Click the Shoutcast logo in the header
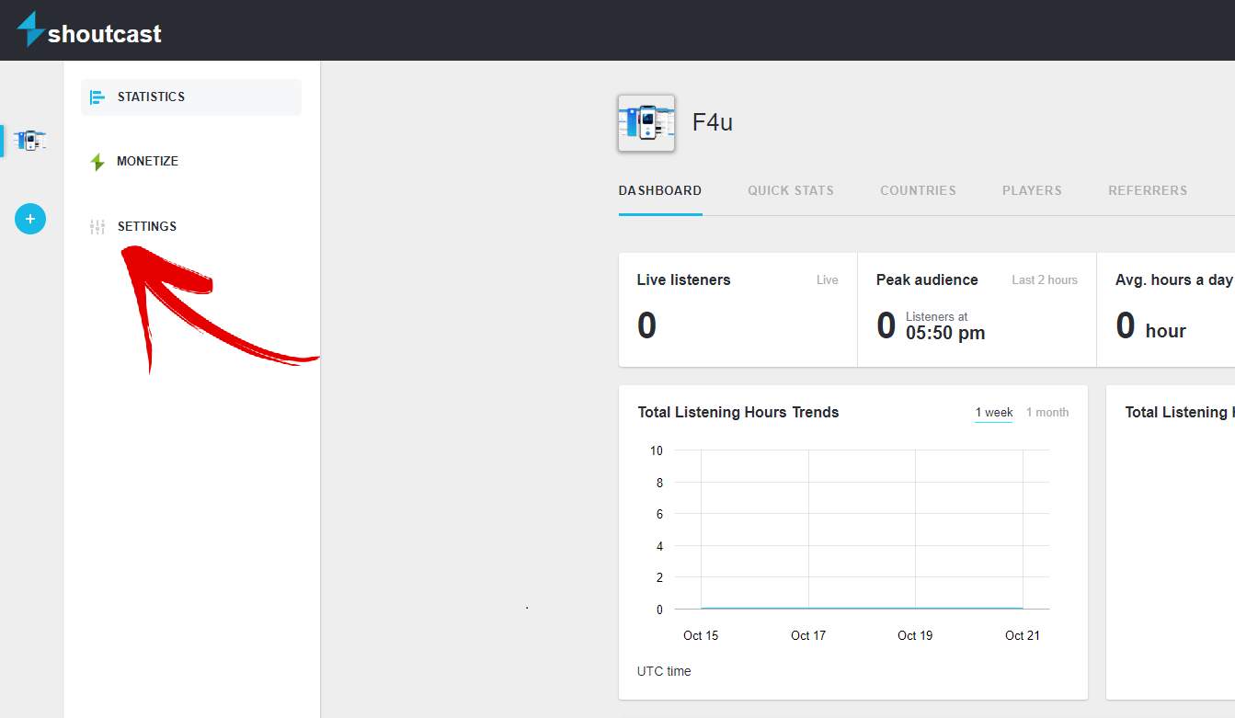This screenshot has height=718, width=1235. pyautogui.click(x=89, y=30)
